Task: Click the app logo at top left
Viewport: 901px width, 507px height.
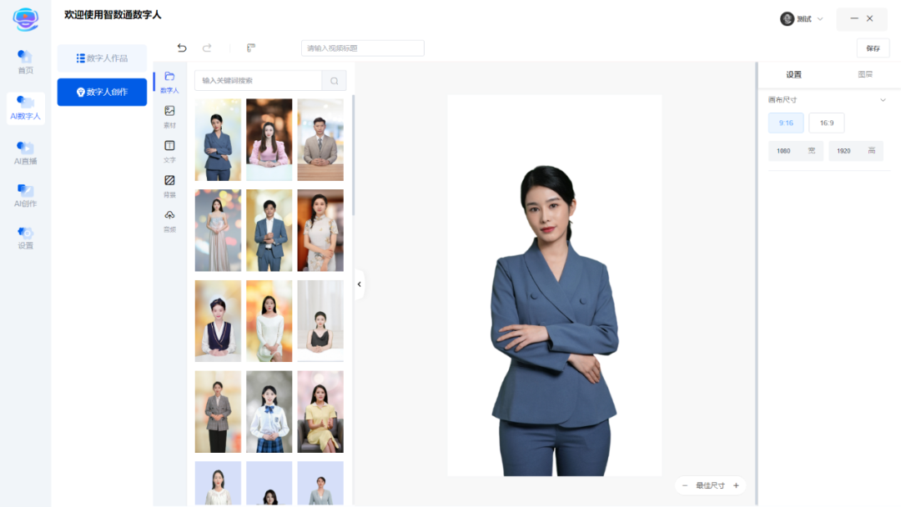Action: coord(25,19)
